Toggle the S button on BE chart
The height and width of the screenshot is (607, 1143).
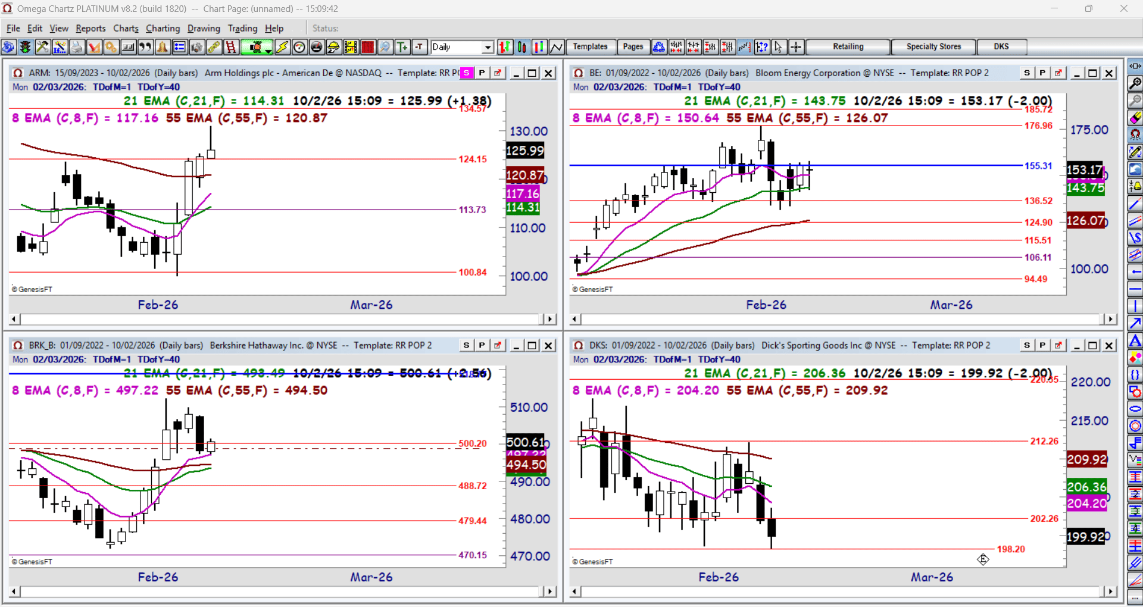coord(1027,73)
